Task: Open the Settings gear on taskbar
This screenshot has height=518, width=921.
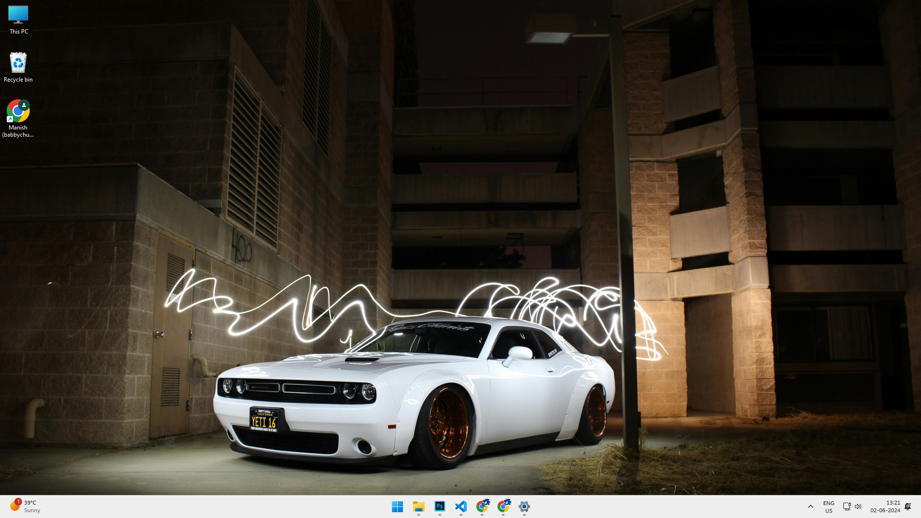Action: click(524, 506)
